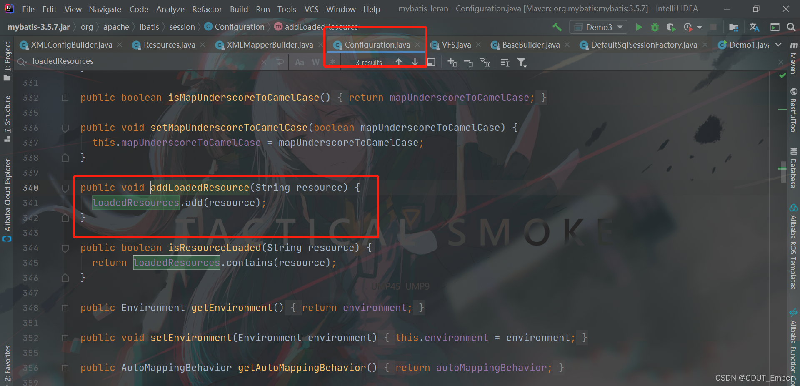Open the Demo3 run configuration dropdown
The width and height of the screenshot is (800, 386).
pos(598,27)
